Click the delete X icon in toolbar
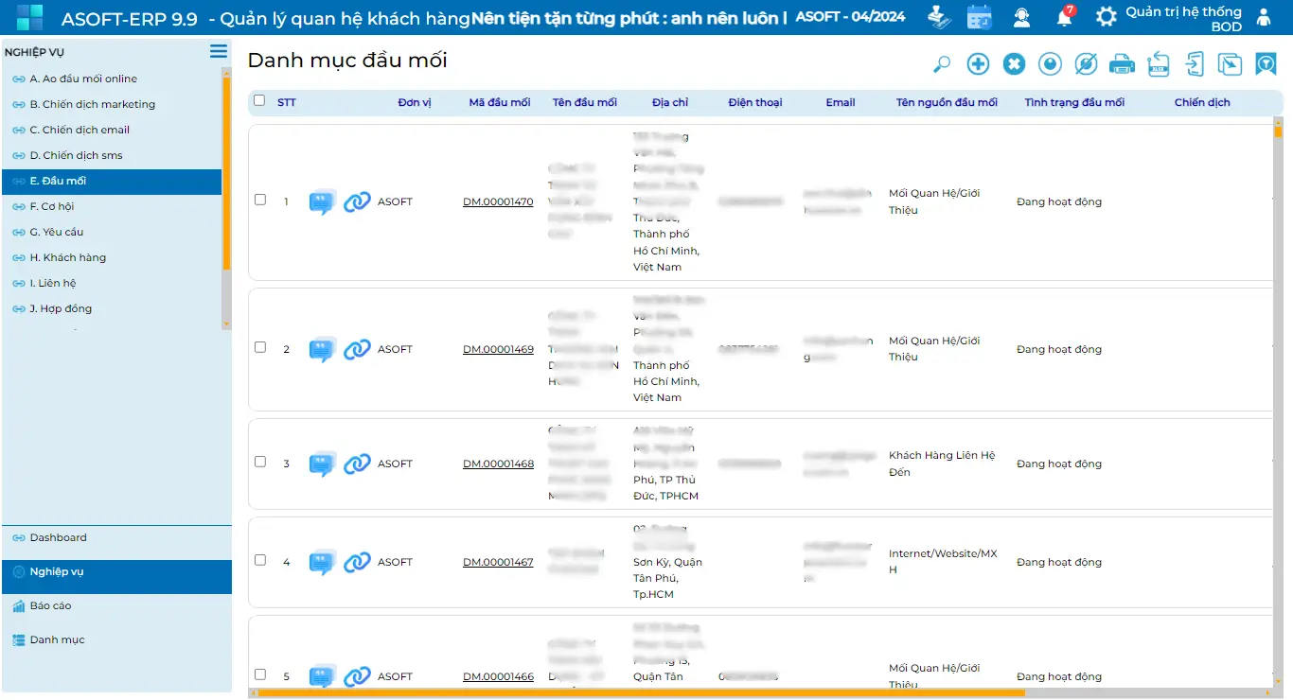The image size is (1293, 700). coord(1014,64)
